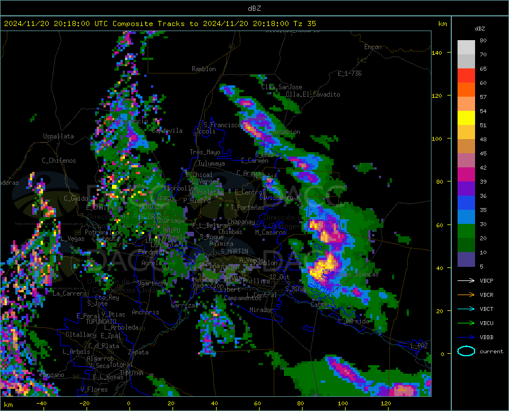Click the white VBCP arrow in legend
The width and height of the screenshot is (509, 411).
(466, 280)
